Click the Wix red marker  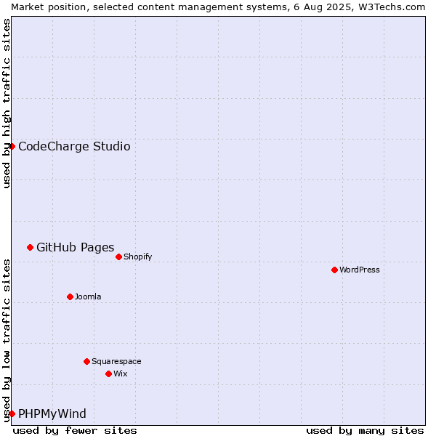(x=109, y=374)
